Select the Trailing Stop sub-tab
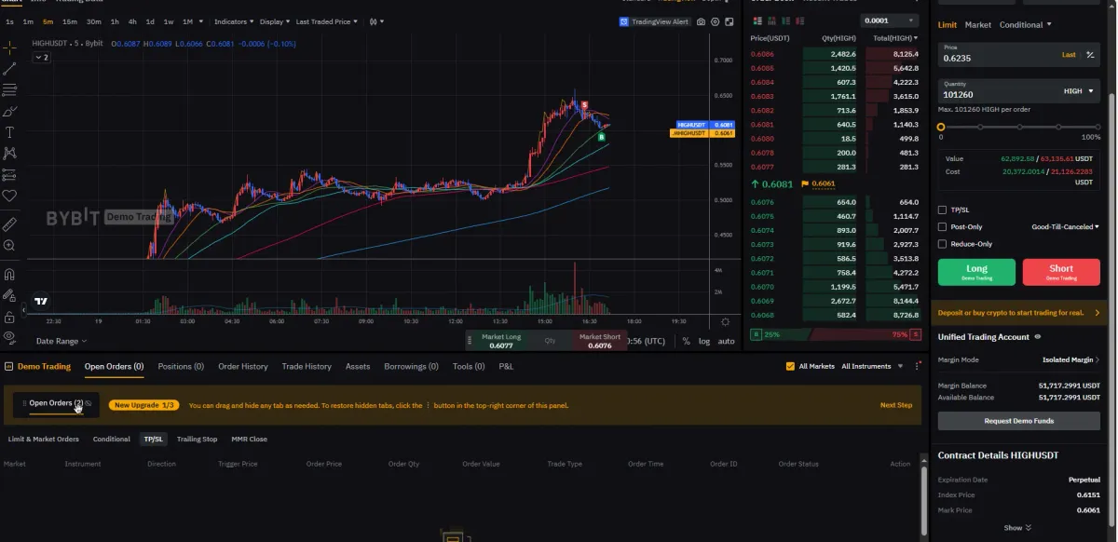This screenshot has width=1118, height=542. (198, 439)
